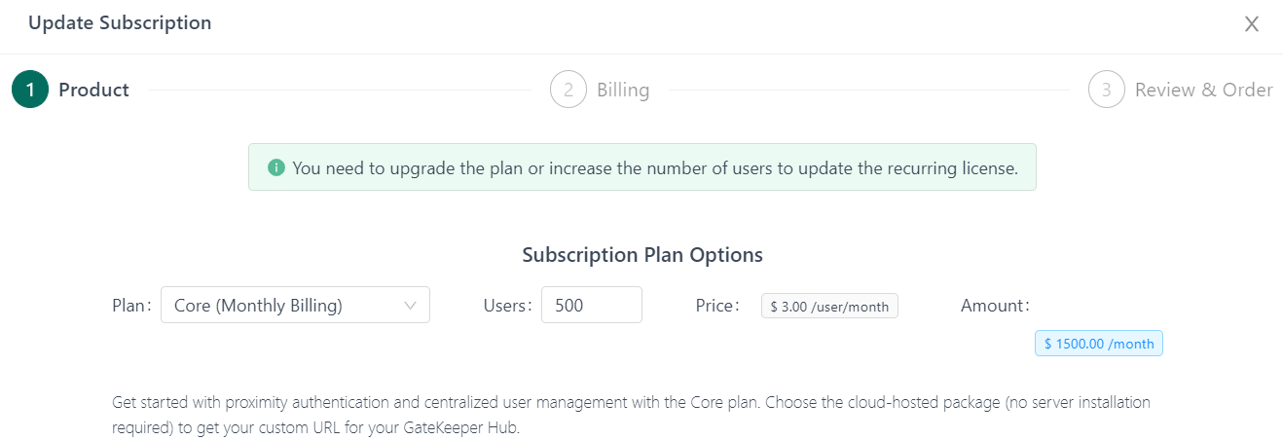Focus the Users number input field

click(591, 306)
